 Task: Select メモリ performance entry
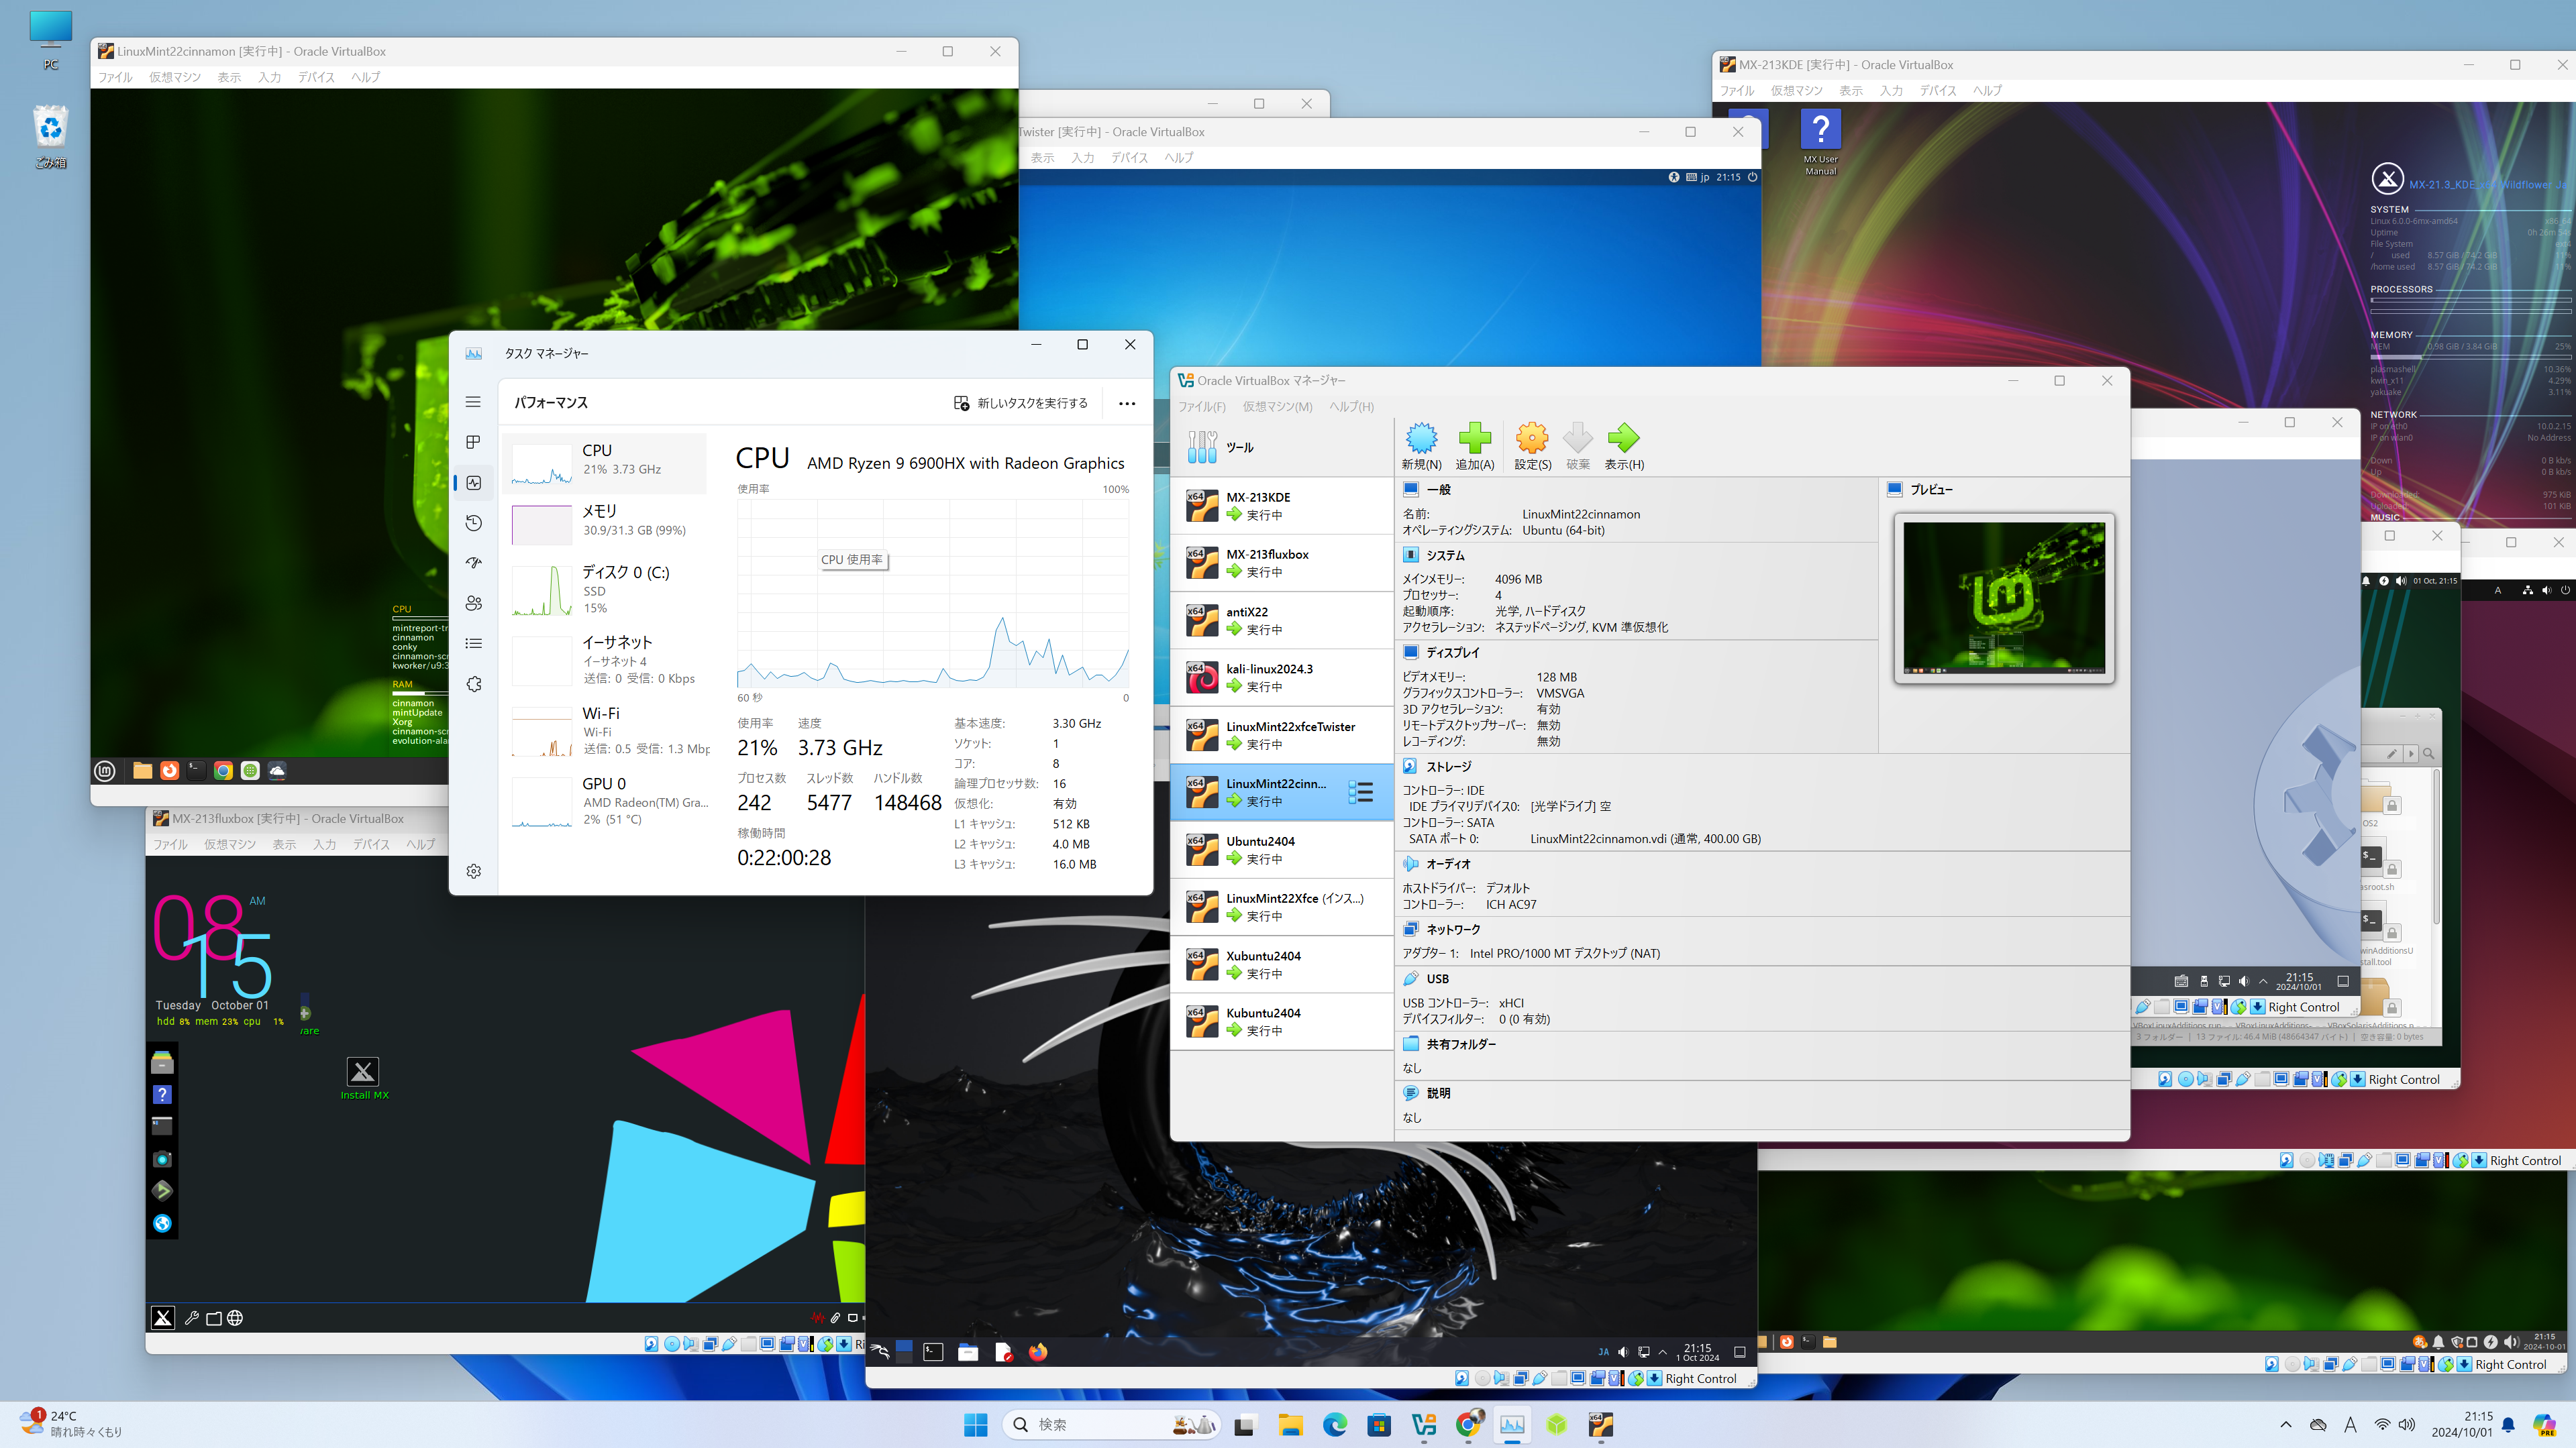[606, 520]
